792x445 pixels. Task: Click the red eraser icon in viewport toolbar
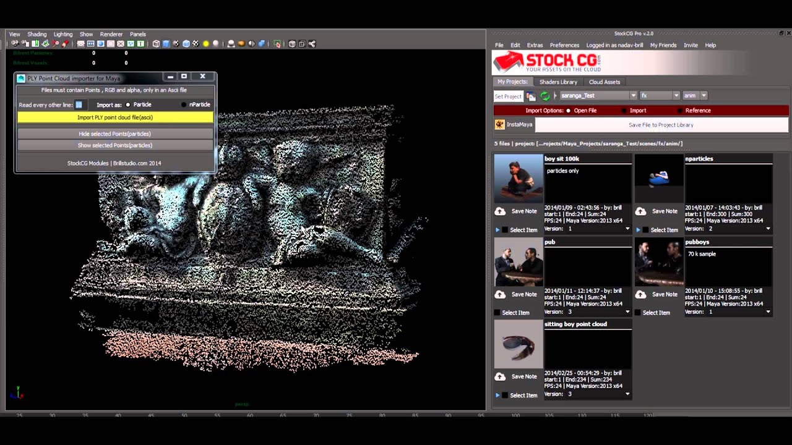point(65,44)
